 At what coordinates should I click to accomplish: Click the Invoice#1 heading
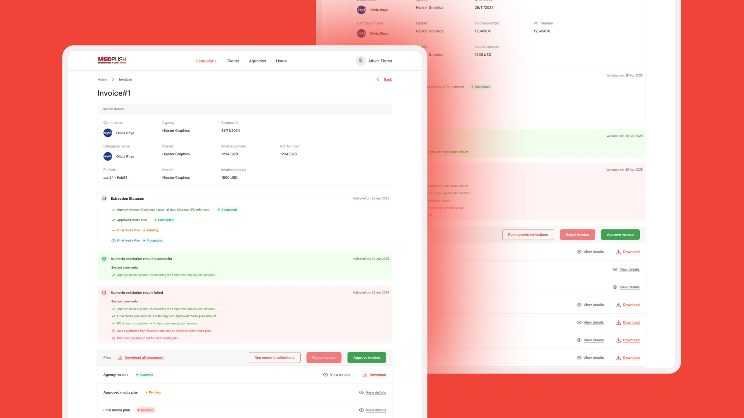point(114,93)
